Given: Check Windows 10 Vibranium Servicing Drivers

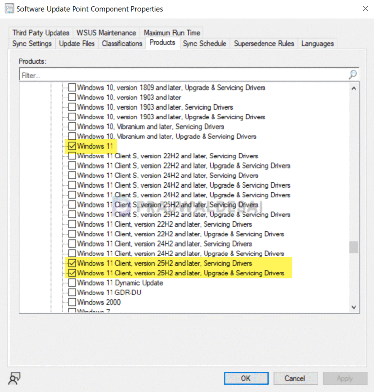Looking at the screenshot, I should 72,126.
